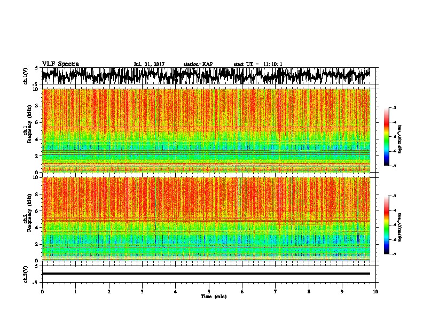Select the date "Jul. 31, 2017" header

tap(149, 64)
